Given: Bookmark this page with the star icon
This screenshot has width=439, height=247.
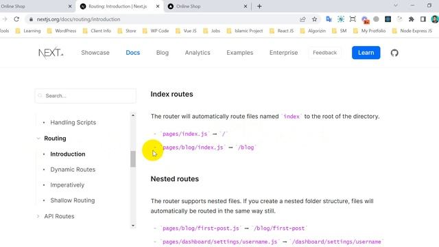Looking at the screenshot, I should click(314, 19).
